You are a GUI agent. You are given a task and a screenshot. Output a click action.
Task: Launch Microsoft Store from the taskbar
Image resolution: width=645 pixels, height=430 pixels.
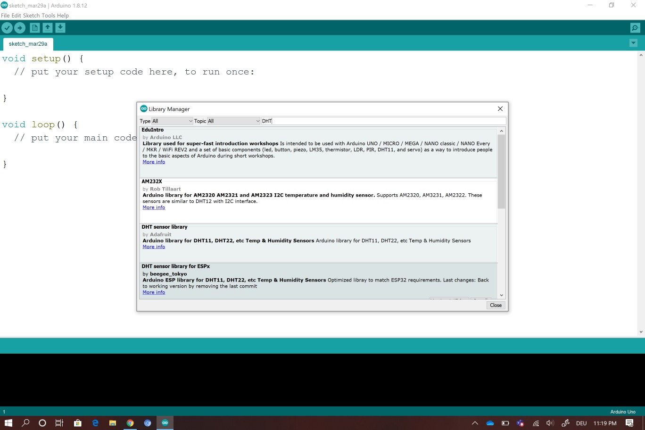78,423
